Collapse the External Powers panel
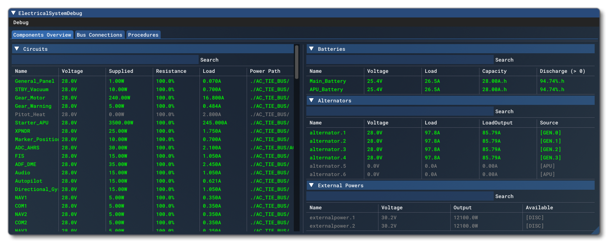This screenshot has width=608, height=243. click(x=311, y=185)
